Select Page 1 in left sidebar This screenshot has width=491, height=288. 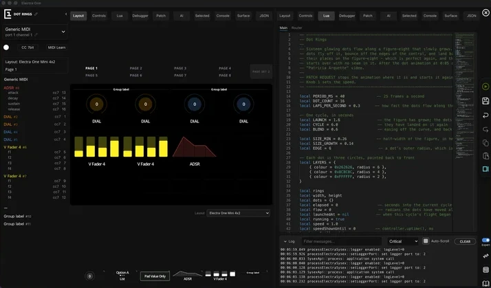11,69
